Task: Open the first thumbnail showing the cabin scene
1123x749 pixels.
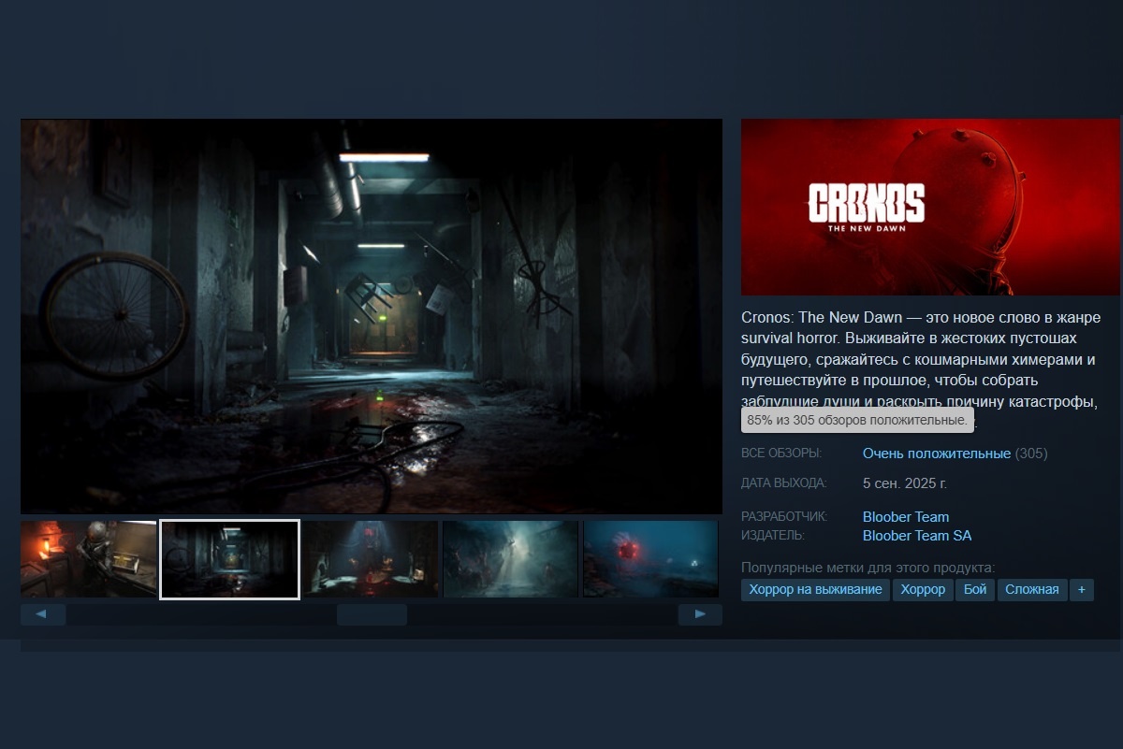Action: (89, 559)
